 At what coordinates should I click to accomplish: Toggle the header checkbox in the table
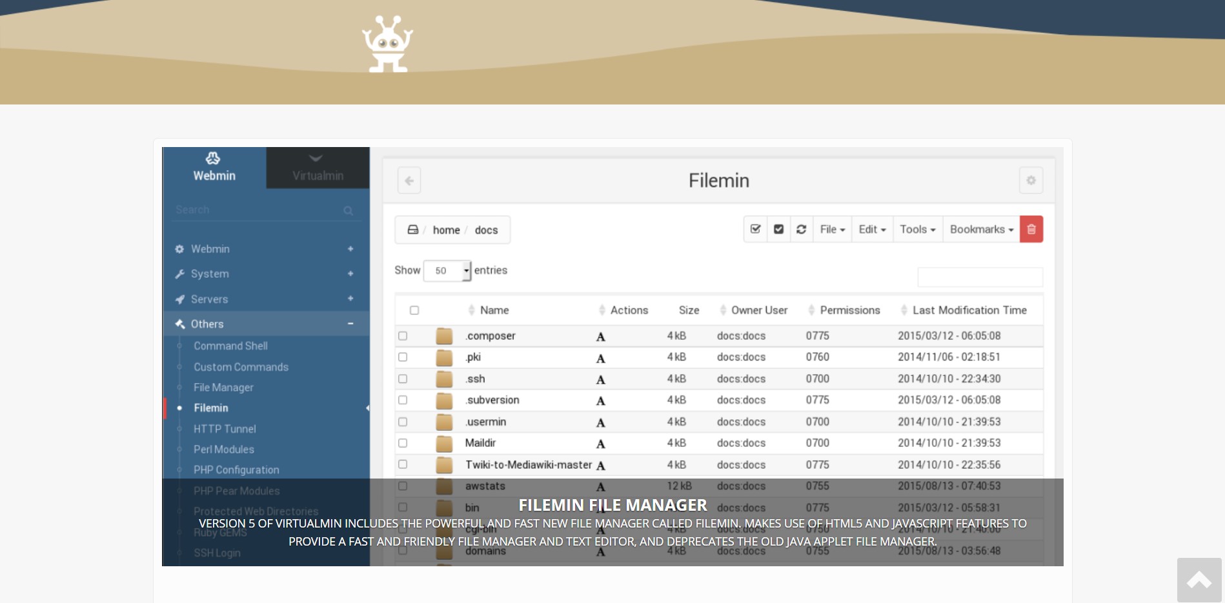414,310
